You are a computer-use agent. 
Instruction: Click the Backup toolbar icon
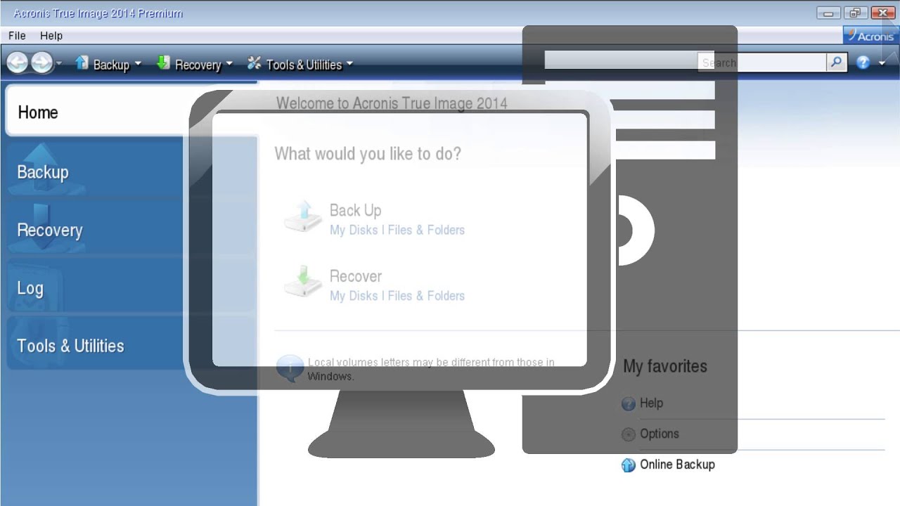tap(82, 63)
